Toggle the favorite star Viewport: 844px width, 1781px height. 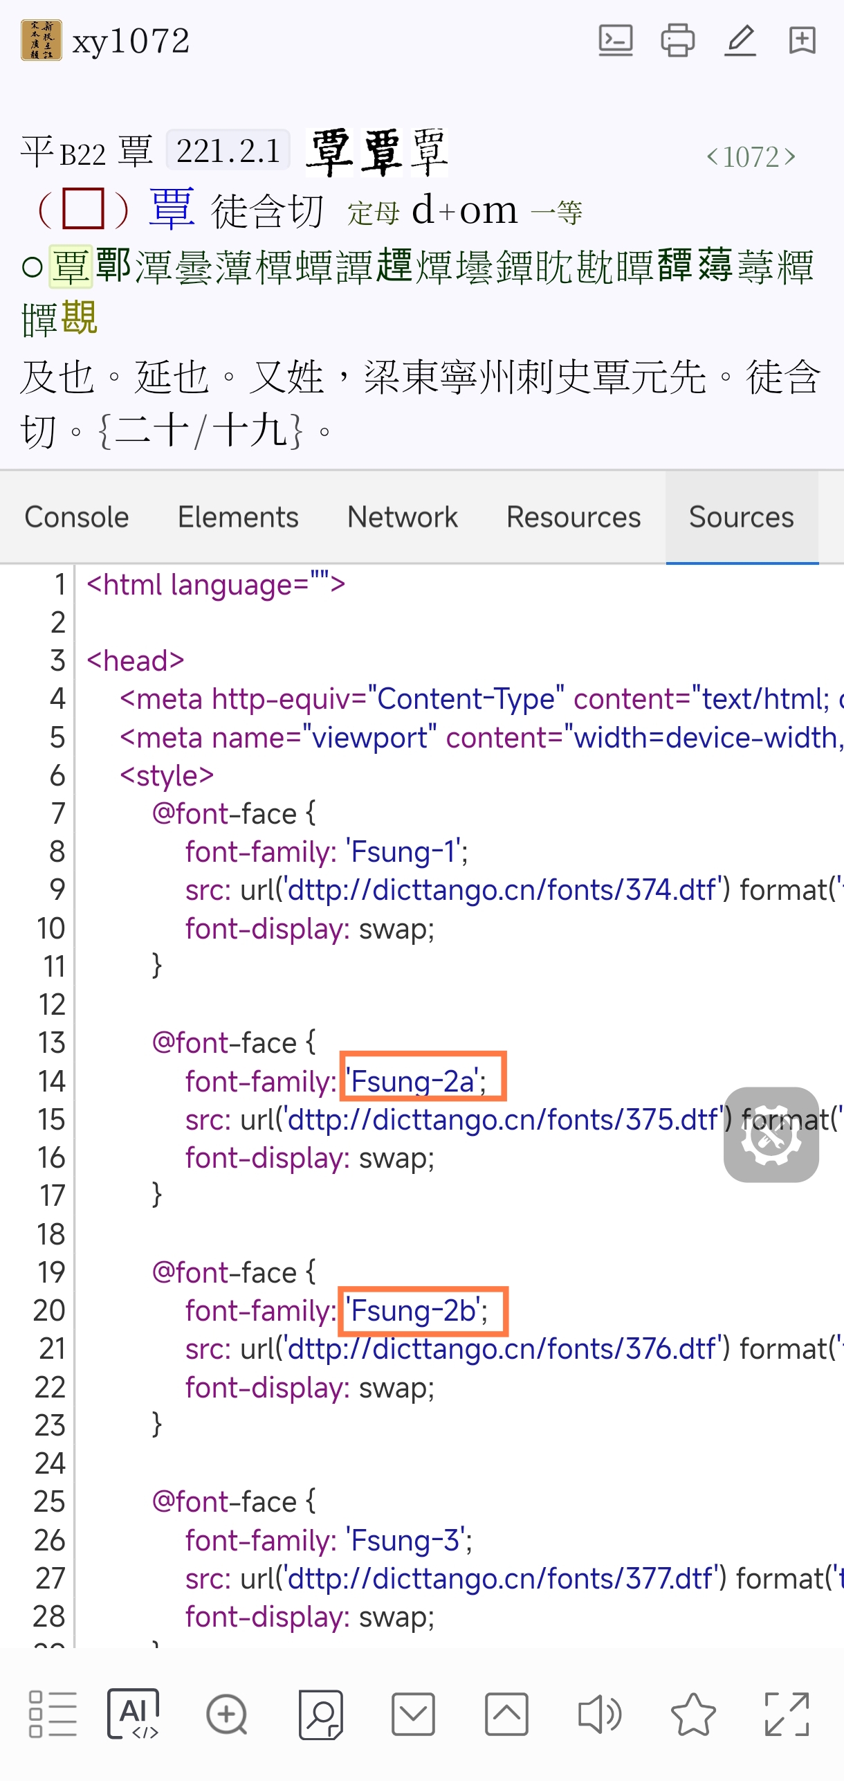(x=693, y=1715)
